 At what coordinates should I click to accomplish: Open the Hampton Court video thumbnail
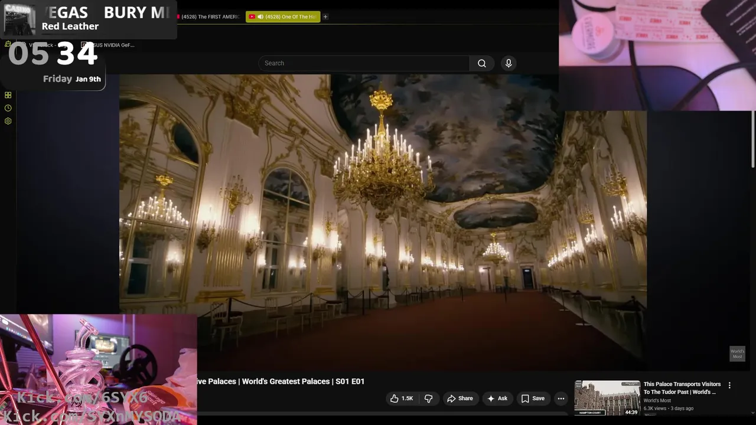click(x=607, y=398)
